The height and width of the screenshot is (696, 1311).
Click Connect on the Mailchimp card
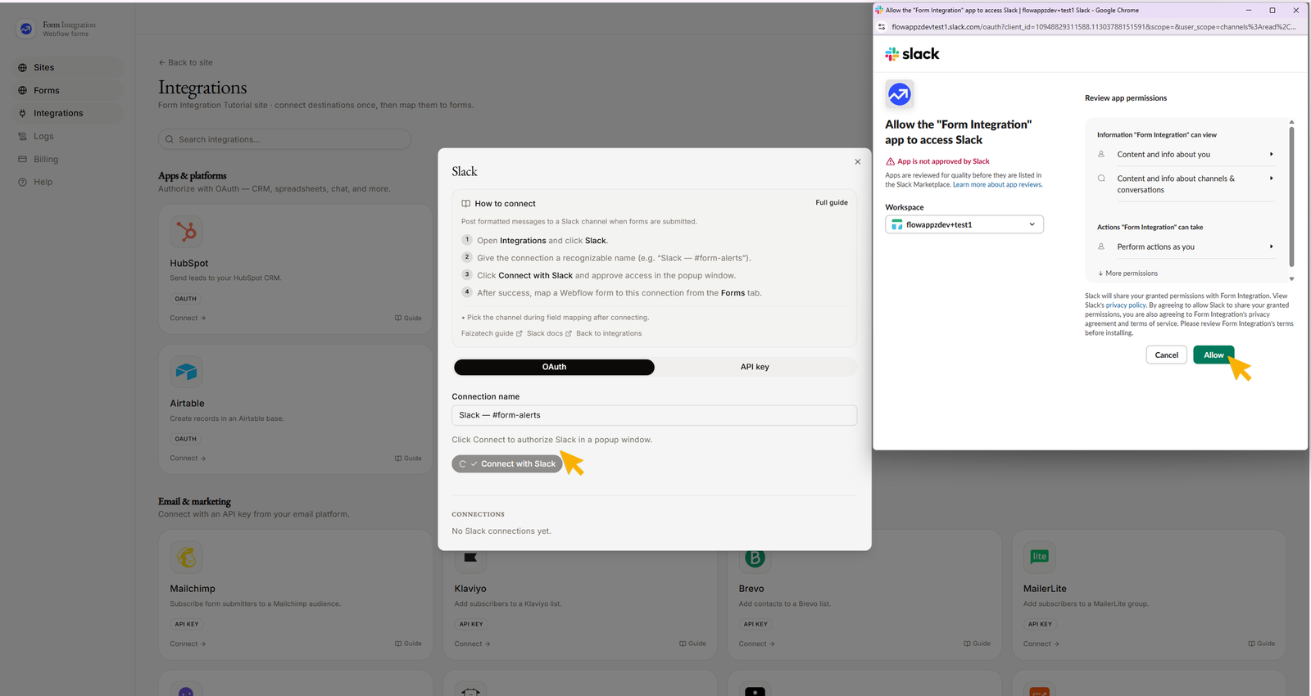click(x=188, y=644)
